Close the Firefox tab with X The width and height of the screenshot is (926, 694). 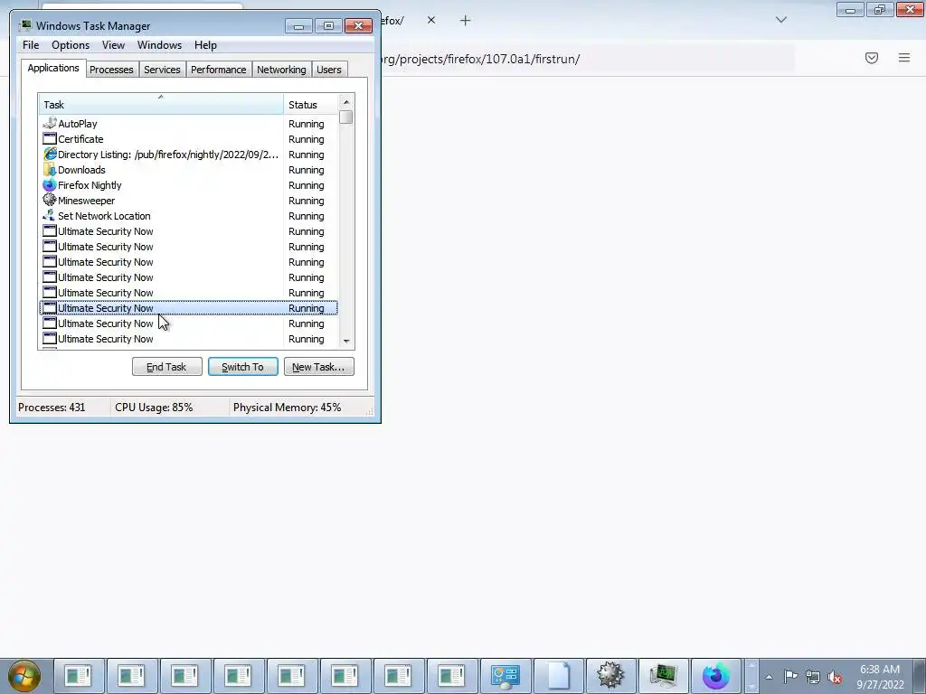click(x=431, y=20)
